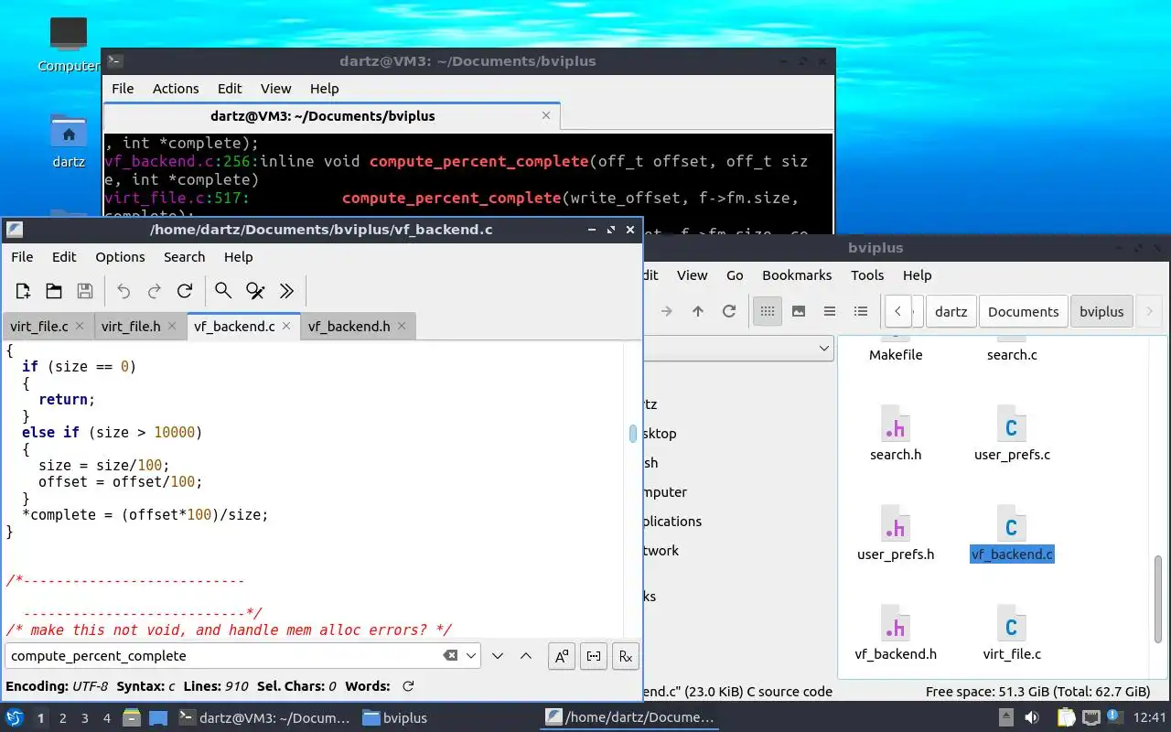The height and width of the screenshot is (732, 1171).
Task: Click the Save icon in editor toolbar
Action: click(x=85, y=291)
